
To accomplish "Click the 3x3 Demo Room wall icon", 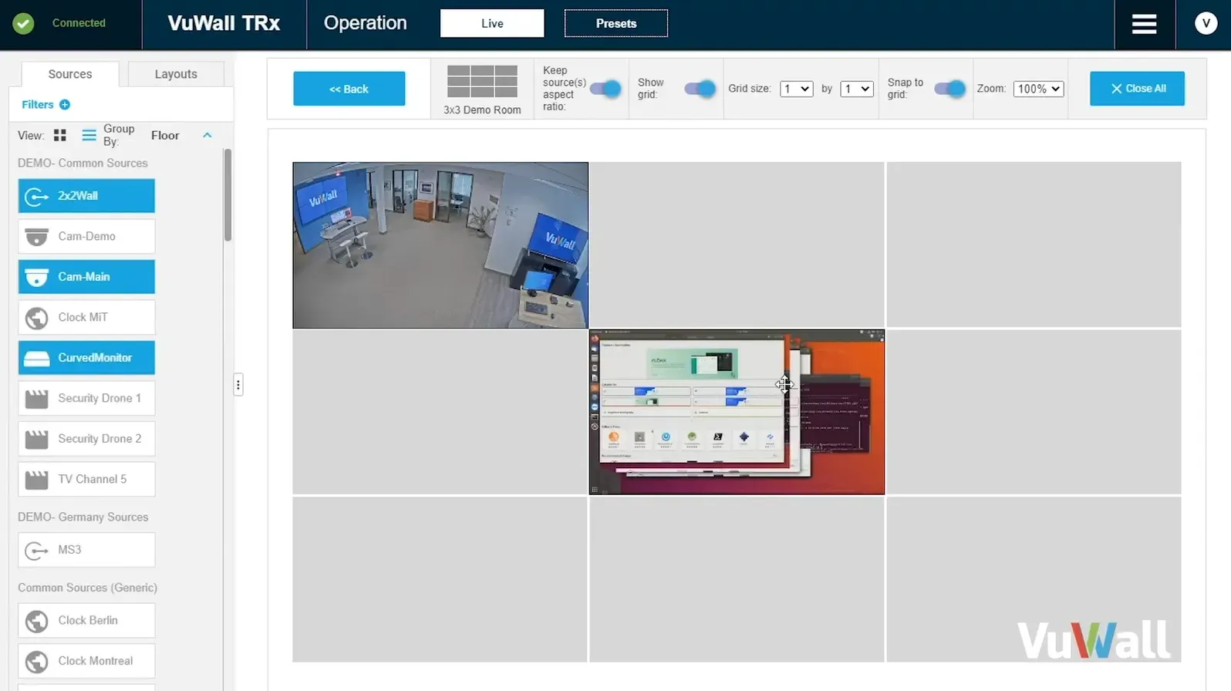I will point(482,82).
